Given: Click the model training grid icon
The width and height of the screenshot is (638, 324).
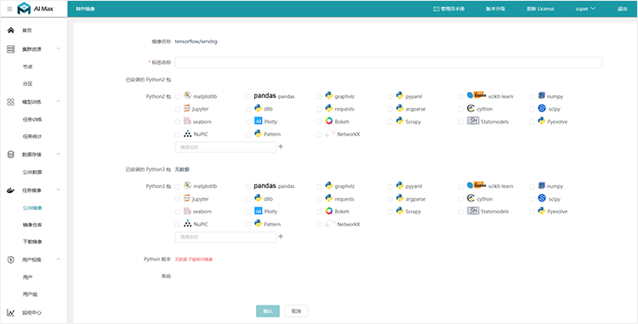Looking at the screenshot, I should pos(11,102).
